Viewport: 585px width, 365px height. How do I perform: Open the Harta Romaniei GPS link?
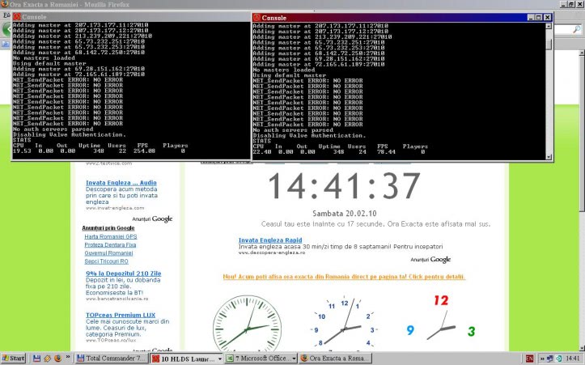click(109, 237)
